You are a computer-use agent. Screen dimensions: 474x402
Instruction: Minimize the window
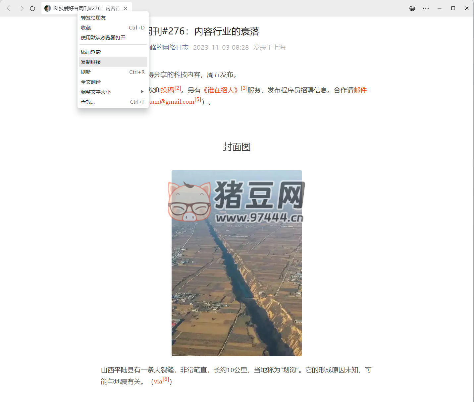pos(440,8)
